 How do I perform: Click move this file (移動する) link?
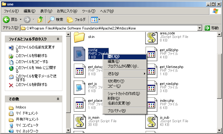pyautogui.click(x=31, y=56)
